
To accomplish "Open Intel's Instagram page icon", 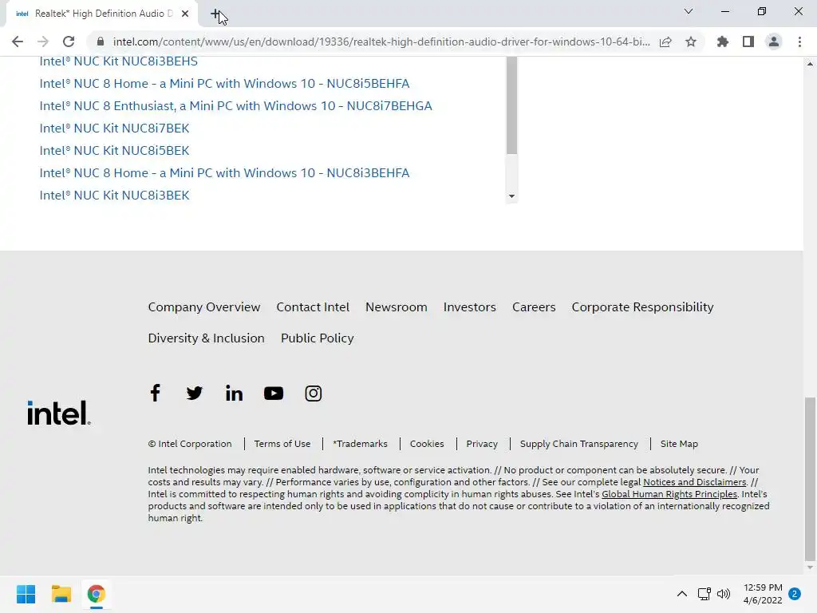I will click(313, 393).
